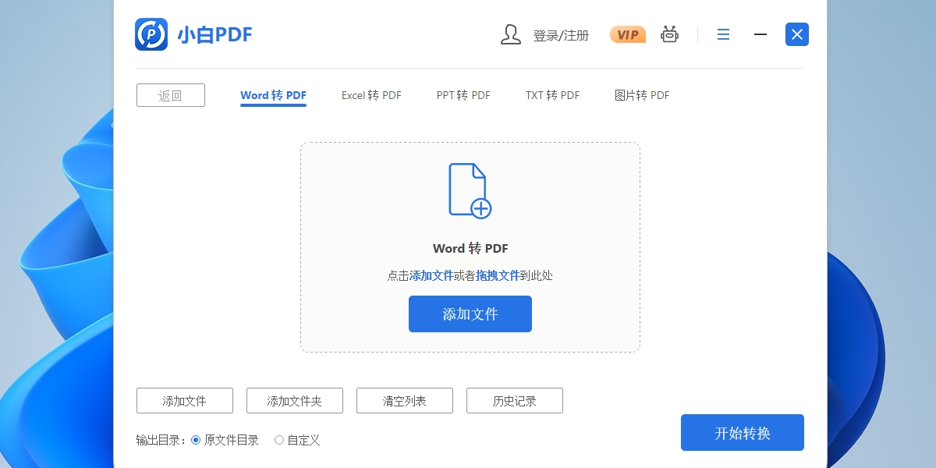The height and width of the screenshot is (468, 936).
Task: Click the user avatar icon
Action: (511, 34)
